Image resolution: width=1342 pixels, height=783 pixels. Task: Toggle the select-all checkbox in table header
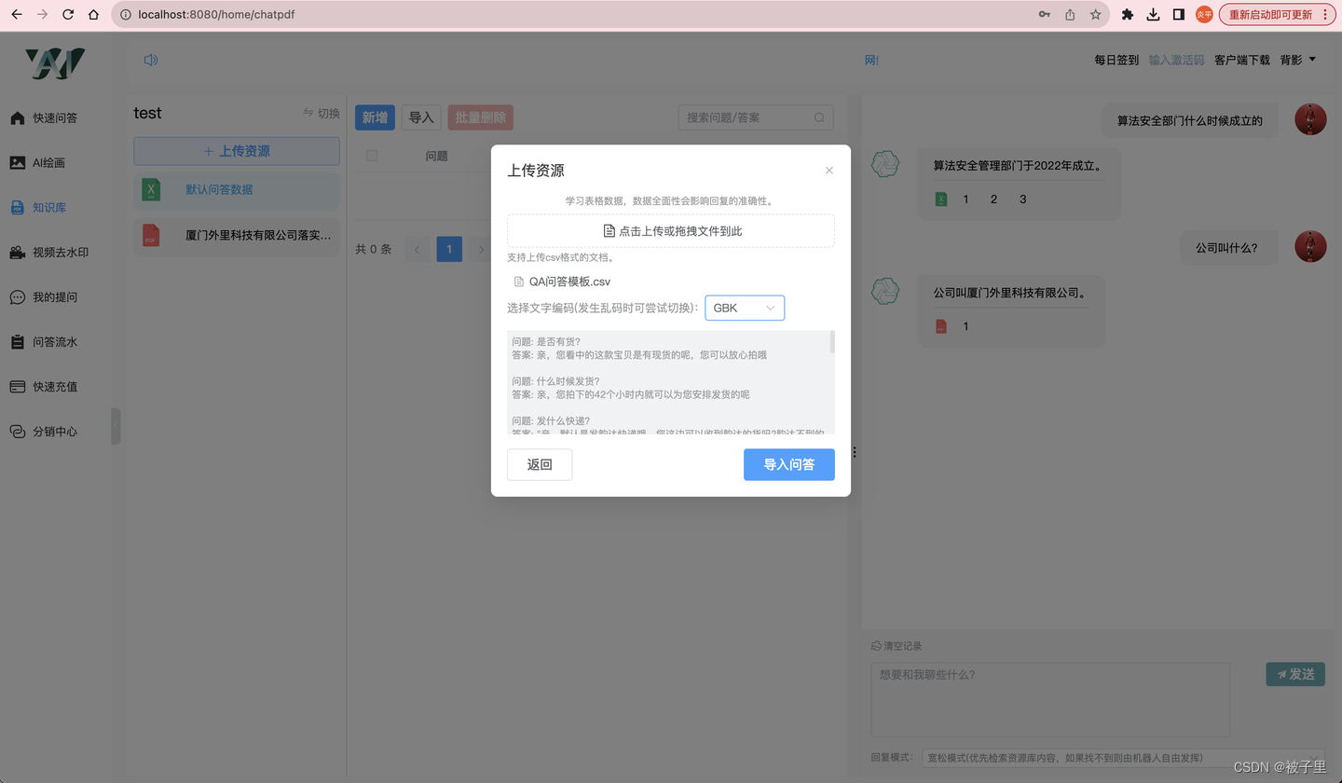372,156
